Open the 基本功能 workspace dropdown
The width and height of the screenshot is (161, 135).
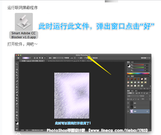146,58
